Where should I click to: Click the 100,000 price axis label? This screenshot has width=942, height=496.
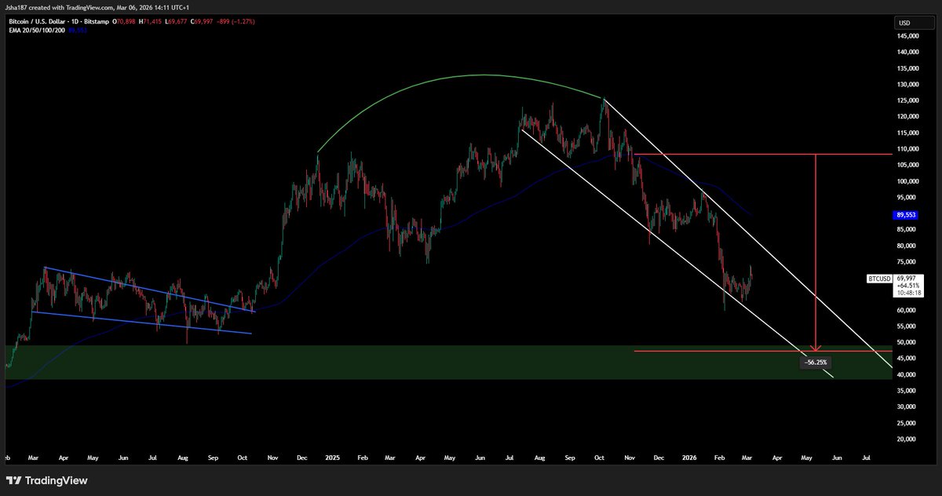click(907, 181)
